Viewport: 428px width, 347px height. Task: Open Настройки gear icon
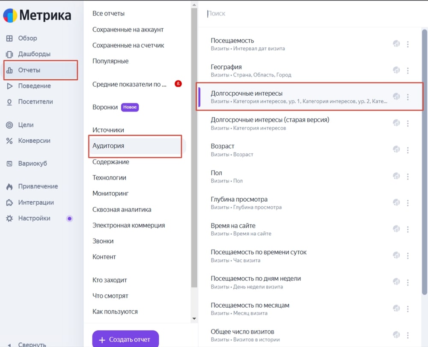(9, 218)
